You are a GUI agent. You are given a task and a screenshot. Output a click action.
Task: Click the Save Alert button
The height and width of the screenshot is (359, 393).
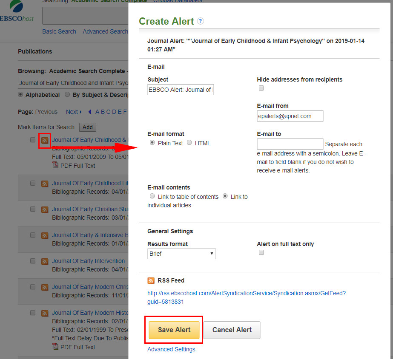(174, 330)
